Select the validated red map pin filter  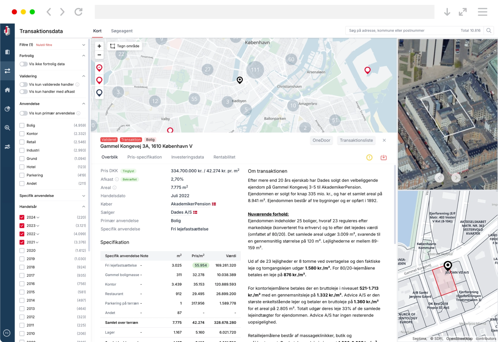coord(99,67)
